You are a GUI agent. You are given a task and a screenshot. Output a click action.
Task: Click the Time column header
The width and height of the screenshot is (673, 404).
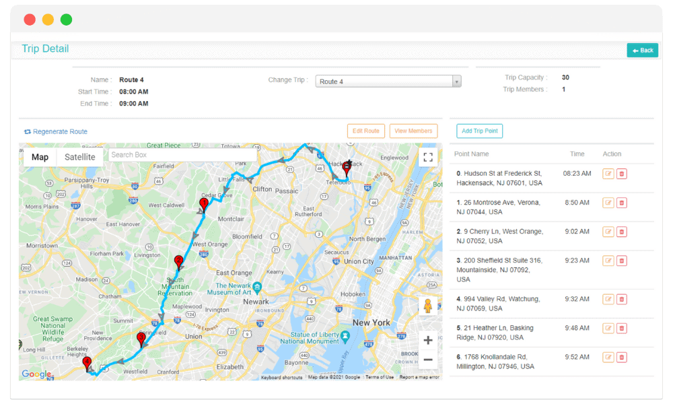577,154
